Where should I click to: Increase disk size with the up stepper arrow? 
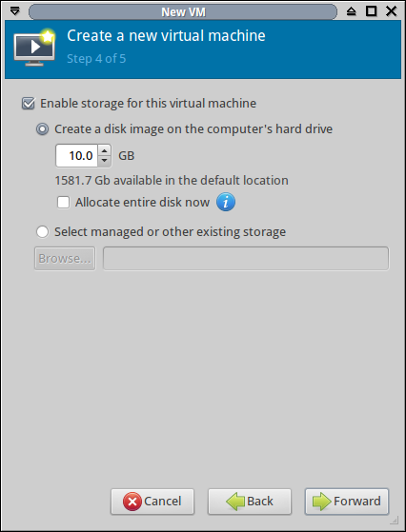click(x=105, y=150)
